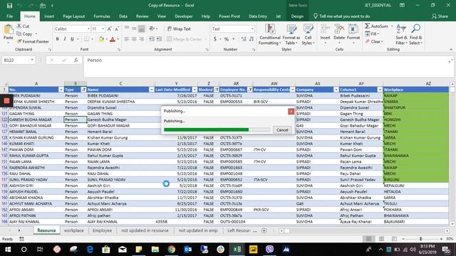Toggle Wrap Text

tap(179, 28)
